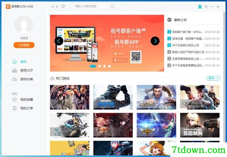Open 租号大厅 in sidebar
This screenshot has width=227, height=157.
pos(23,70)
